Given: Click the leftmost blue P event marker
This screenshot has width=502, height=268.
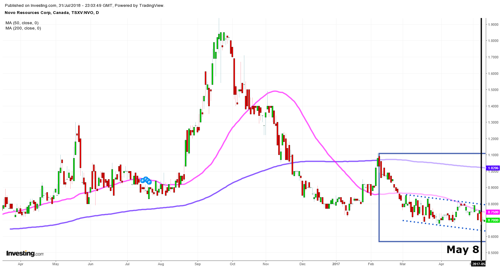Looking at the screenshot, I should 143,180.
